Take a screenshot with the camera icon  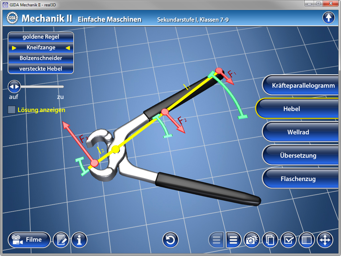point(252,240)
